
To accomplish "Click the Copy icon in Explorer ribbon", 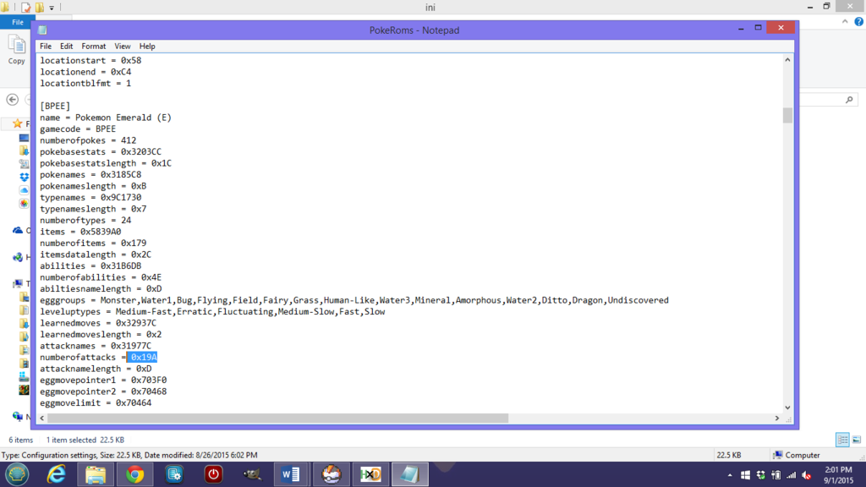I will pyautogui.click(x=16, y=50).
